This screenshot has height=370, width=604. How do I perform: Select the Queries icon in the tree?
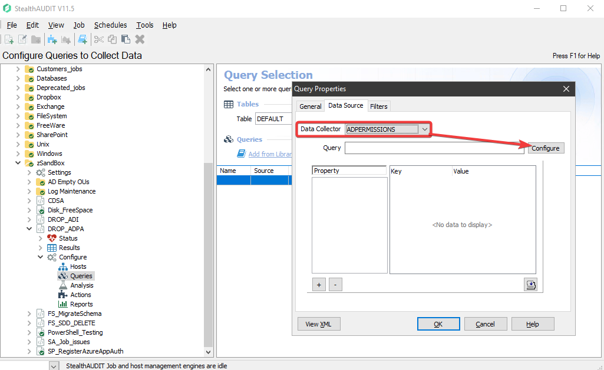(x=63, y=276)
